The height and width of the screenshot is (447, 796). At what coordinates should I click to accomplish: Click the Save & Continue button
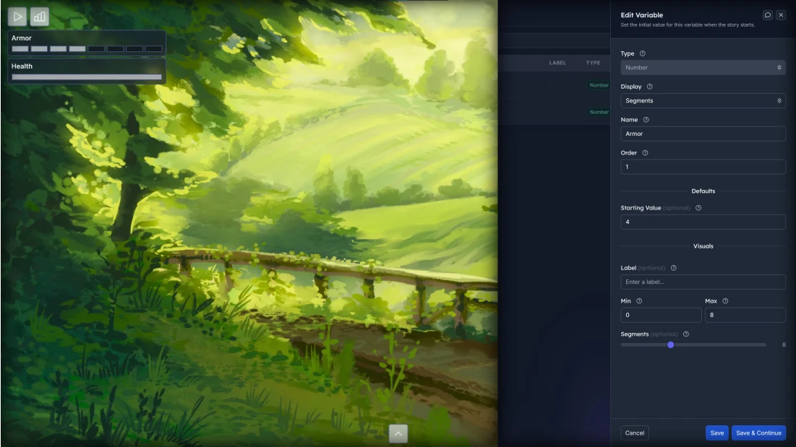click(758, 433)
